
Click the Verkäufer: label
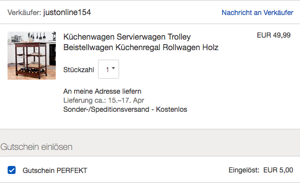tap(24, 13)
